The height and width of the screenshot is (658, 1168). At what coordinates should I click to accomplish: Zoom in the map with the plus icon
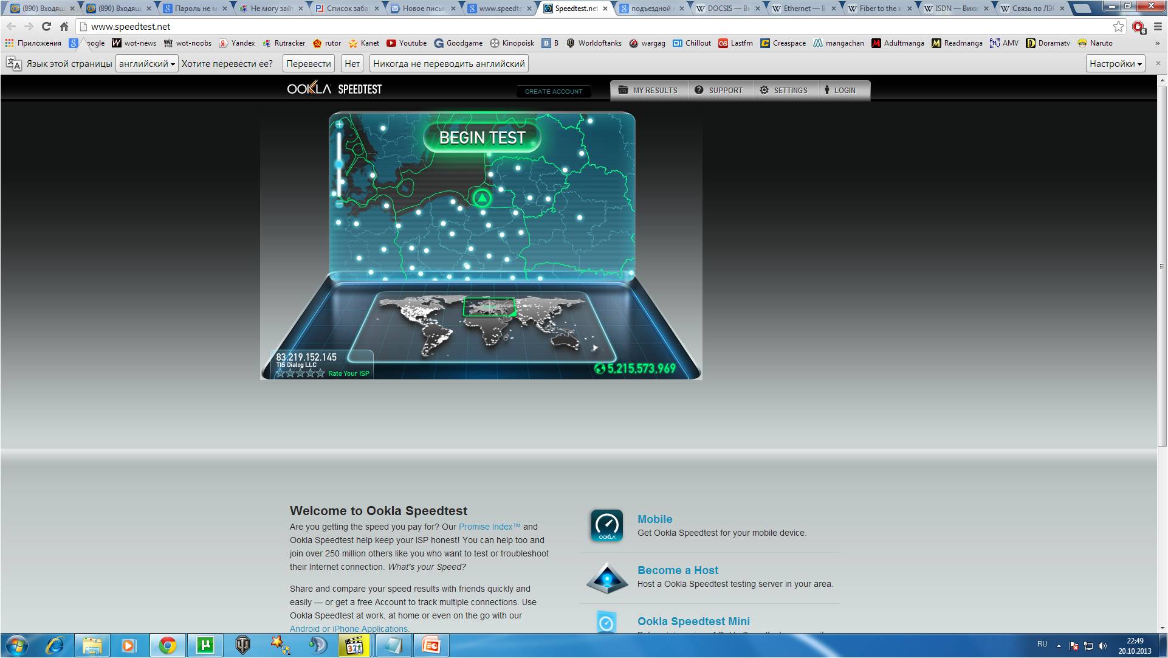339,125
